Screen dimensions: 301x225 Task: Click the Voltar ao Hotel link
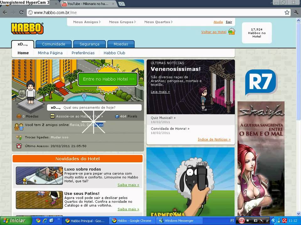[x=214, y=32]
